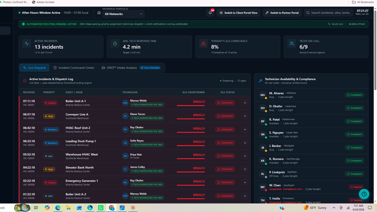377x212 pixels.
Task: Click the DO avatar for D. Okafor
Action: coord(263,108)
